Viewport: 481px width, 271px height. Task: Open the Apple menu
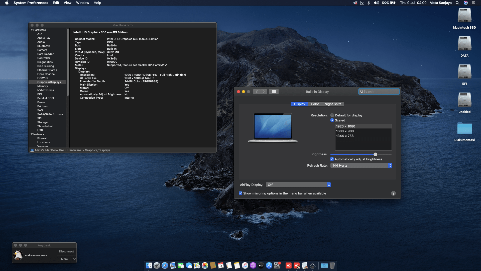click(7, 3)
